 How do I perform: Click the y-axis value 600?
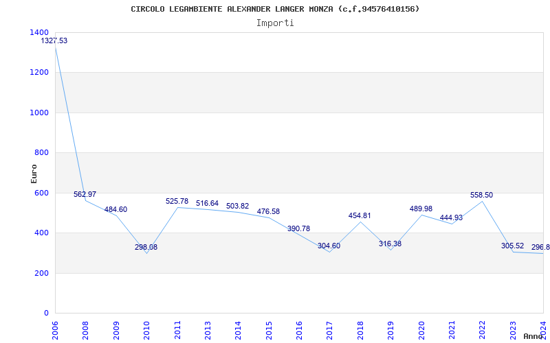point(41,193)
